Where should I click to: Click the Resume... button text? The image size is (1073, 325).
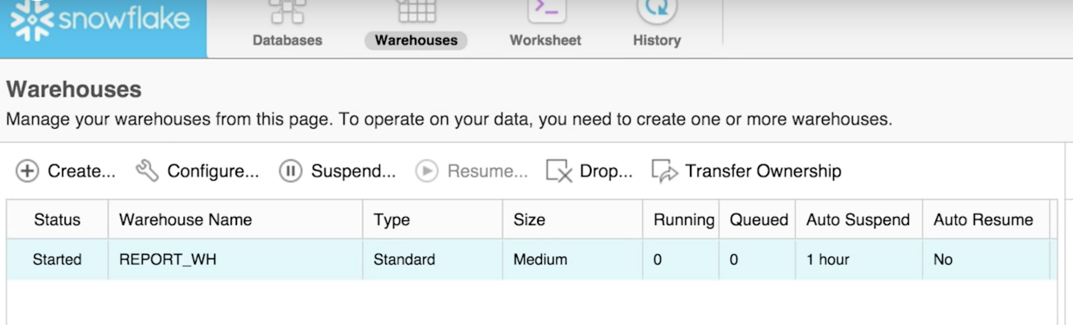click(487, 171)
